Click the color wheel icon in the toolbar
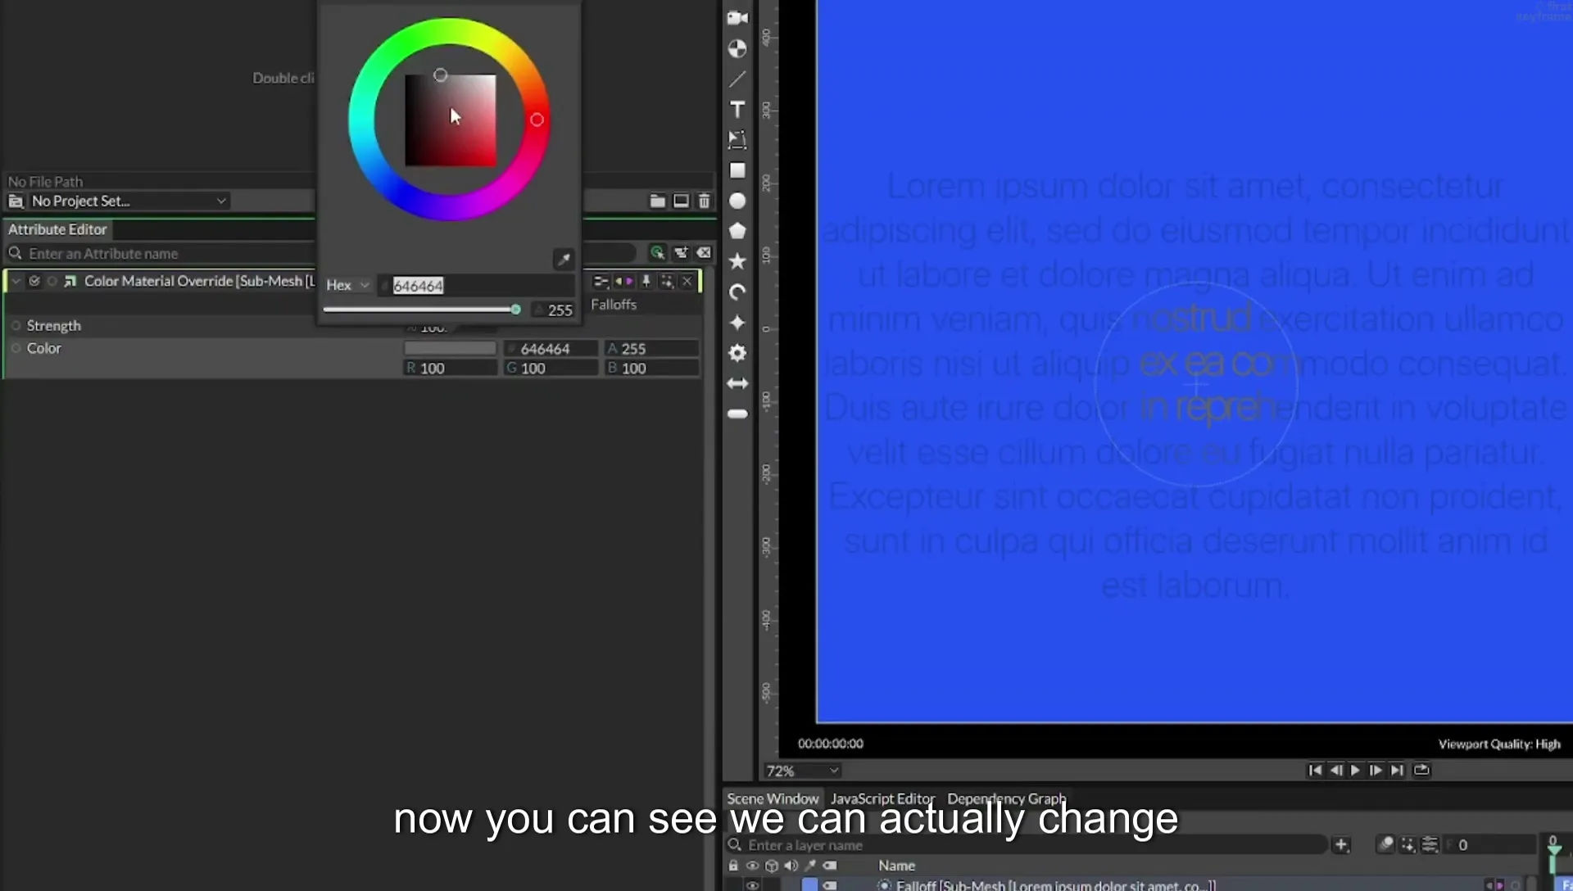The image size is (1573, 891). click(737, 48)
